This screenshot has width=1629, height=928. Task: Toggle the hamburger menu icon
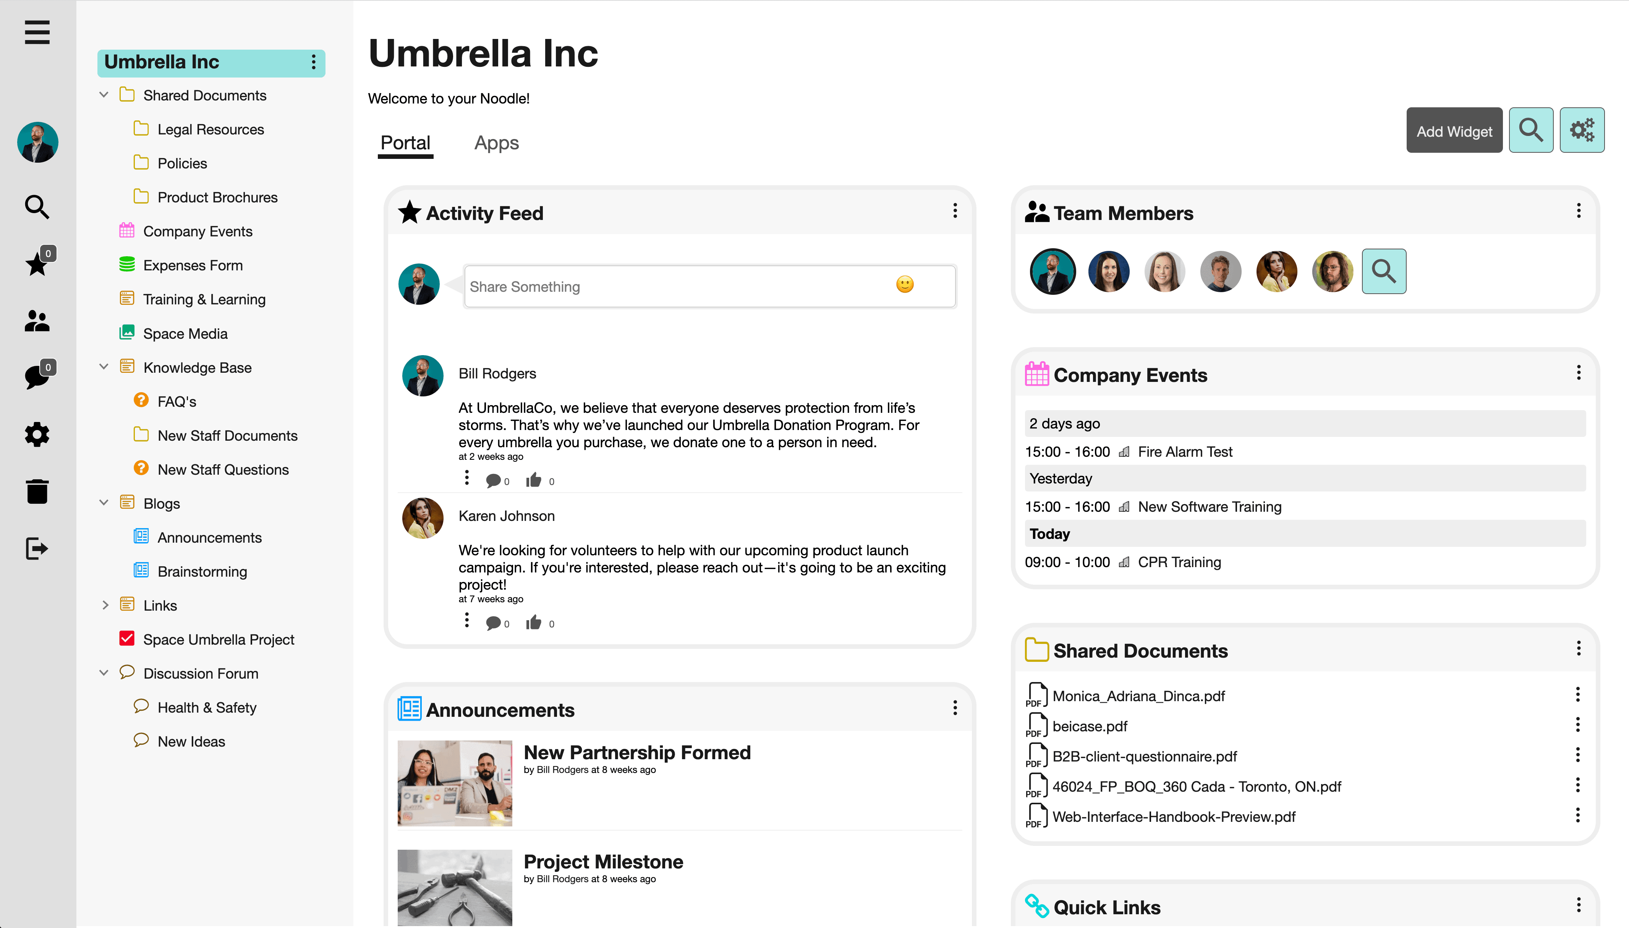[37, 32]
